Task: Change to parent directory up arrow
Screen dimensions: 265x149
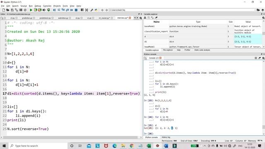Action: 263,10
